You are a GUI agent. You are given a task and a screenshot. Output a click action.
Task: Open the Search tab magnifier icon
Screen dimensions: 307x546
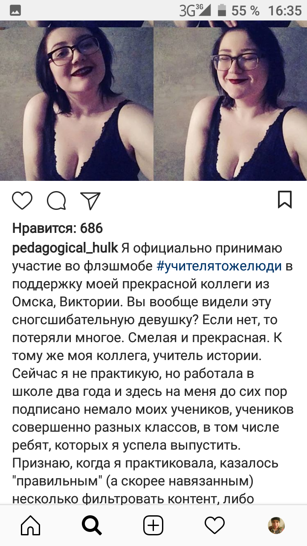pyautogui.click(x=92, y=526)
